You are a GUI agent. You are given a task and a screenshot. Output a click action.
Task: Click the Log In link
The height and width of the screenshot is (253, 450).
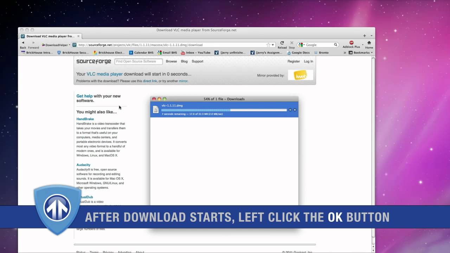pos(308,61)
